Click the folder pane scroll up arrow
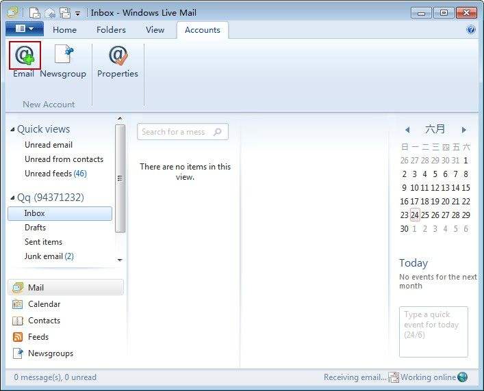484x391 pixels. [120, 119]
